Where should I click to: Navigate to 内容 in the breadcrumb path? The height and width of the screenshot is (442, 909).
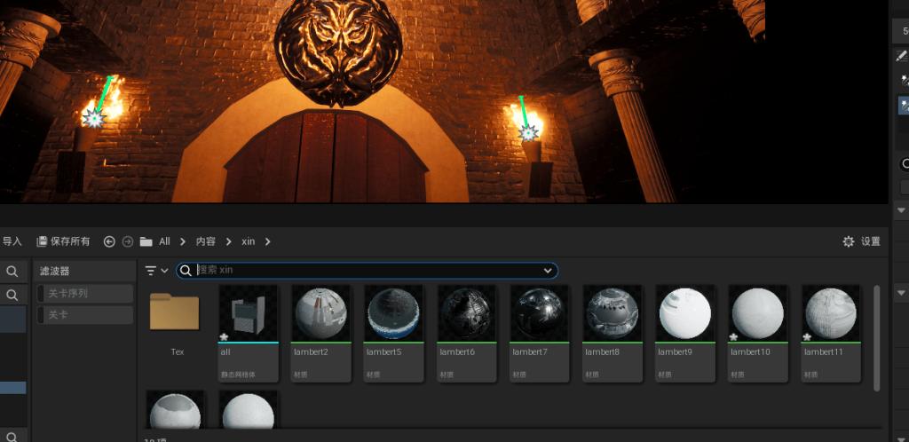(206, 241)
